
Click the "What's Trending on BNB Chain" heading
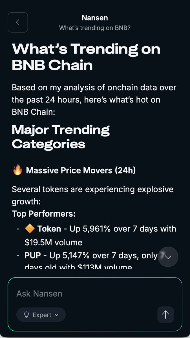(x=86, y=57)
